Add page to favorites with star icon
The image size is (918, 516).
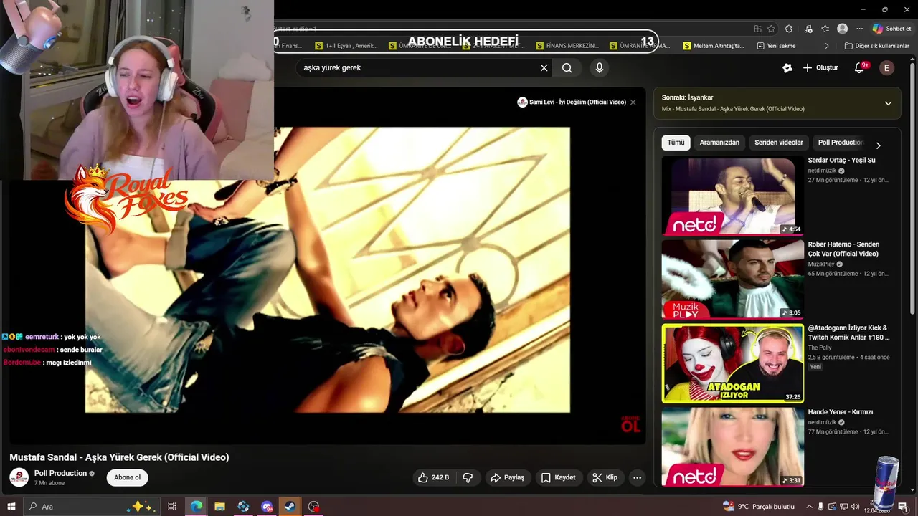[x=771, y=29]
